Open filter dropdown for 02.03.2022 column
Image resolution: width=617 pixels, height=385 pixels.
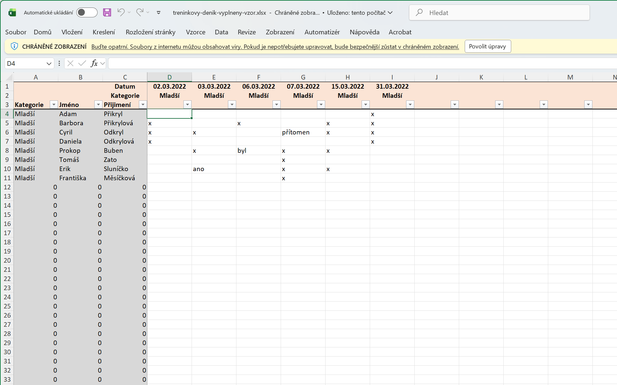(187, 105)
